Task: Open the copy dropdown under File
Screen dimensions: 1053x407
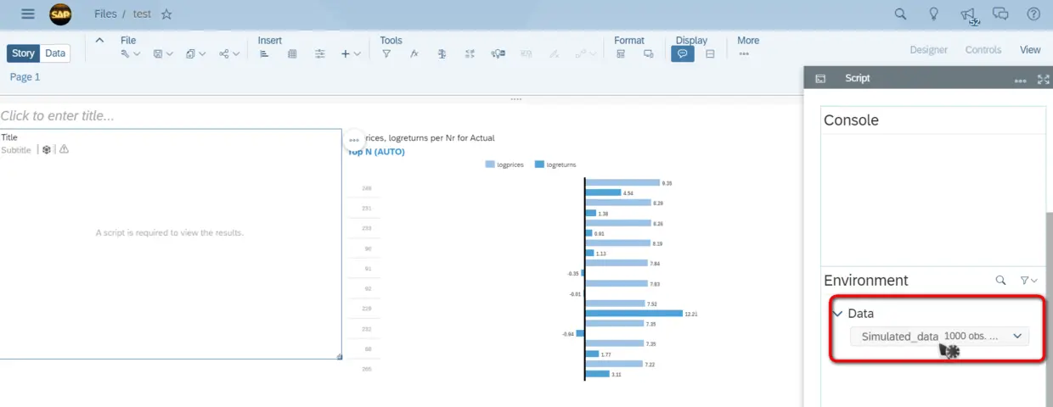Action: point(195,54)
